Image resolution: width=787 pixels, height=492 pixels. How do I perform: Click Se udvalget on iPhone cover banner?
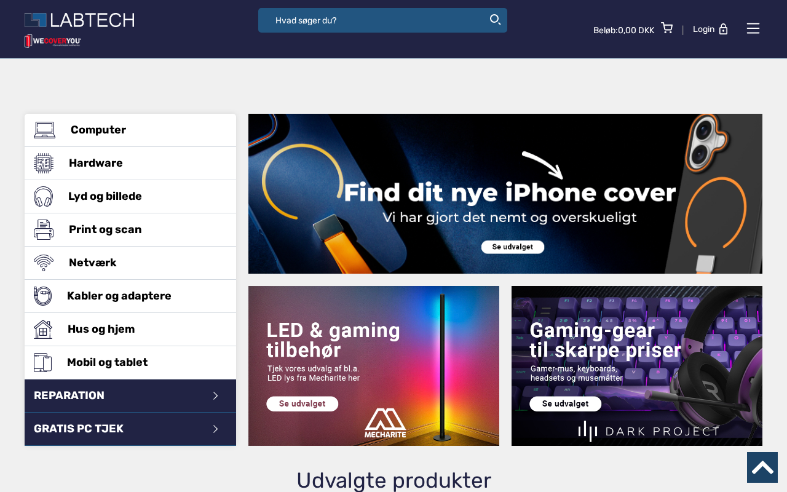click(513, 247)
